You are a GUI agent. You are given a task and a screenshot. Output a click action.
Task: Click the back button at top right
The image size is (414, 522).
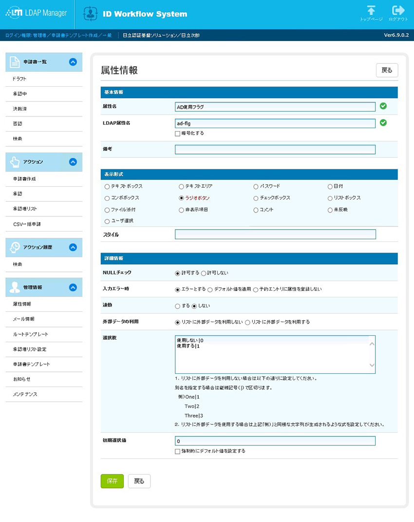(x=387, y=70)
